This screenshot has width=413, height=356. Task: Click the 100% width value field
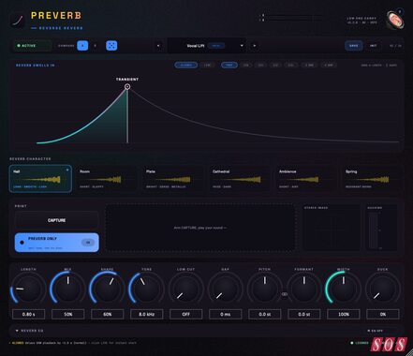coord(344,314)
